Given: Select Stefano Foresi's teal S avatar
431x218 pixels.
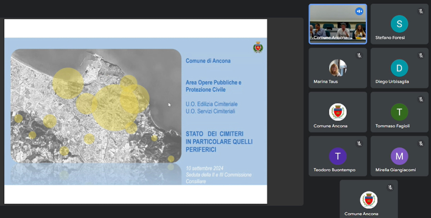Looking at the screenshot, I should click(x=399, y=24).
